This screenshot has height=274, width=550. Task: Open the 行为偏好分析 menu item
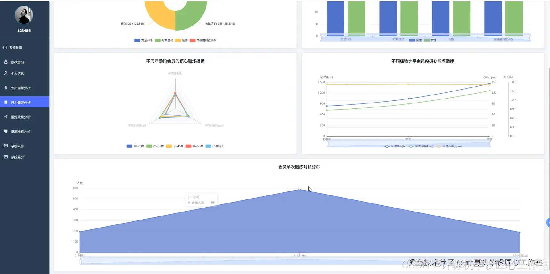(25, 102)
